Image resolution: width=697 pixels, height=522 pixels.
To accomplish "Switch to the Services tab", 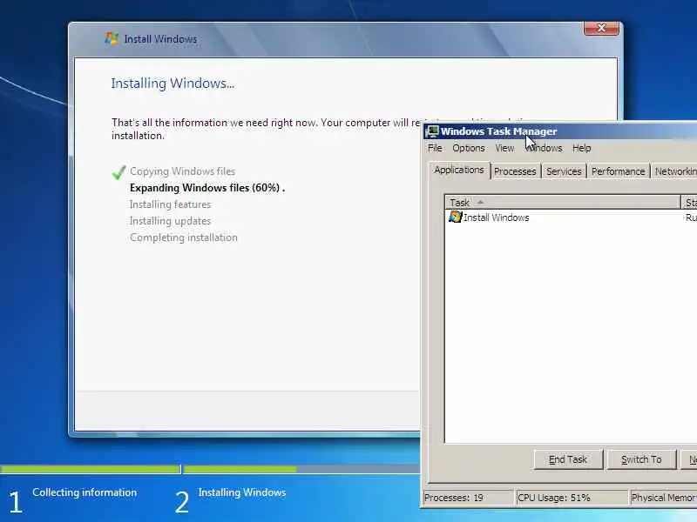I will pos(564,171).
